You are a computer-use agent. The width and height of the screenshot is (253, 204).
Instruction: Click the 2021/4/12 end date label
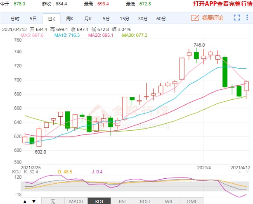[x=241, y=168]
